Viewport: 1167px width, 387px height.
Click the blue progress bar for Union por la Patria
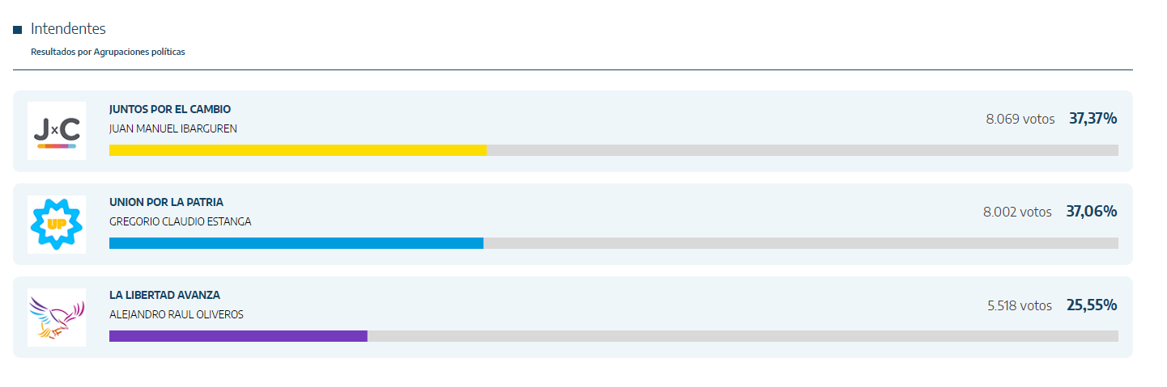click(296, 243)
